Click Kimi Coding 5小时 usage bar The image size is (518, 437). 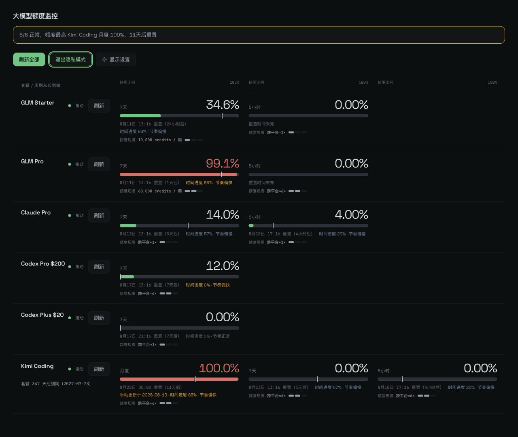(437, 379)
